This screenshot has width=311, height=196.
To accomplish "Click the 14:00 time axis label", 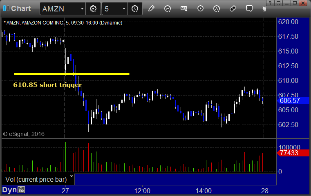I will tap(204, 191).
